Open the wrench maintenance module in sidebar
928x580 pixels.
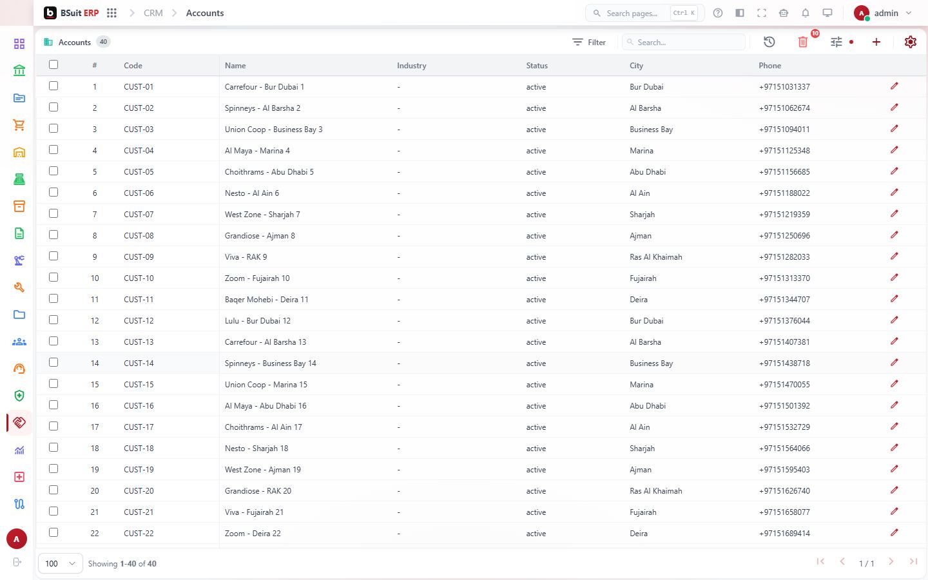(19, 287)
